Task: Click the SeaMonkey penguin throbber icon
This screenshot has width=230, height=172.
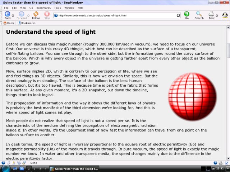Action: coord(225,15)
